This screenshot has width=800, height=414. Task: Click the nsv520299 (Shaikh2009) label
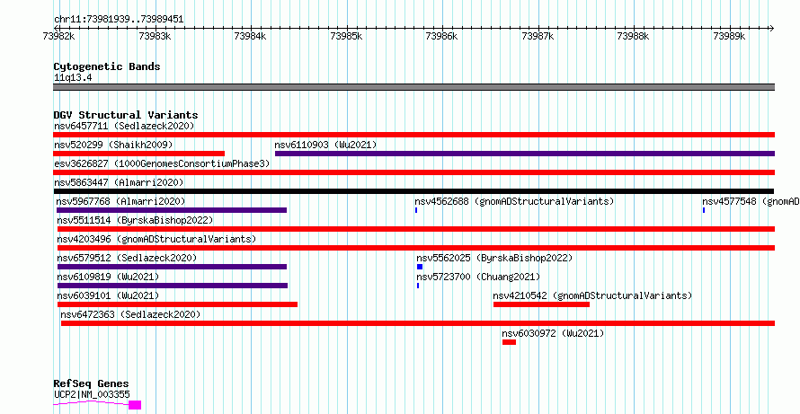113,145
